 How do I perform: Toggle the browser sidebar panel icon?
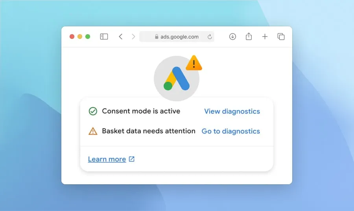point(104,37)
